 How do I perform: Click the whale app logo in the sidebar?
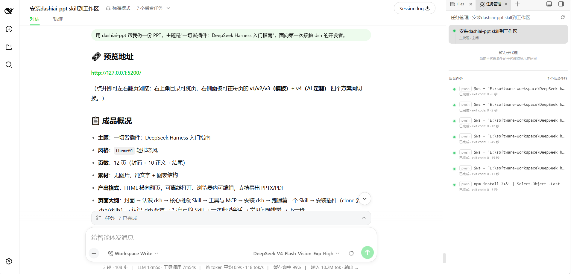pyautogui.click(x=9, y=11)
